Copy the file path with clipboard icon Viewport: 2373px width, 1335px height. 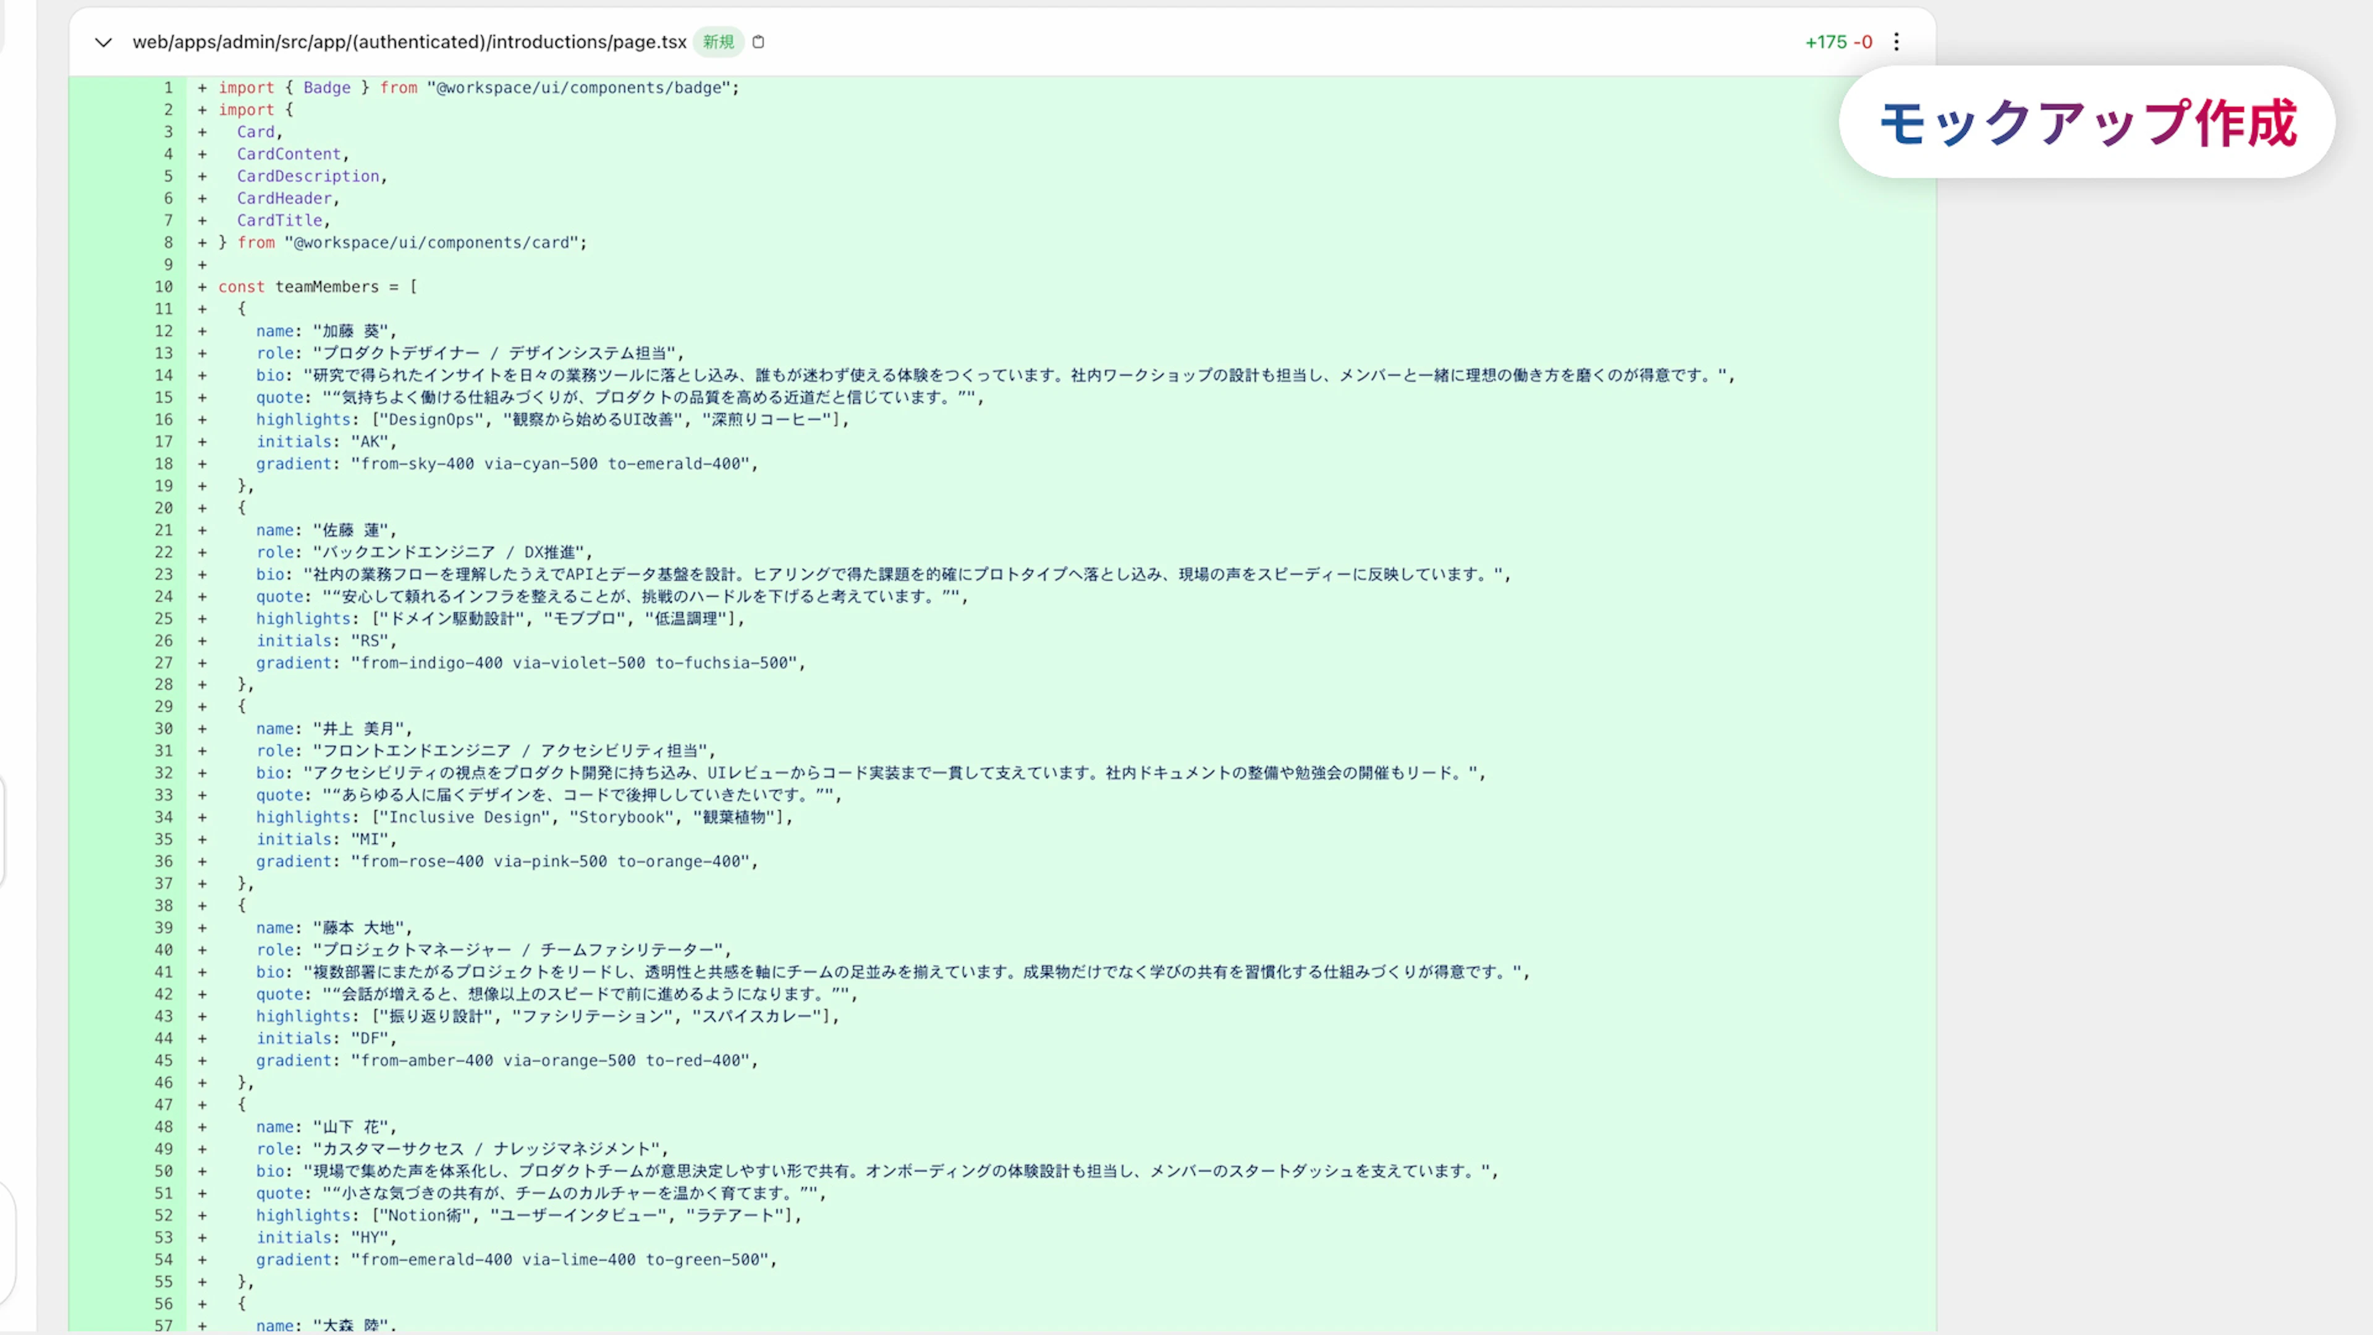click(758, 41)
